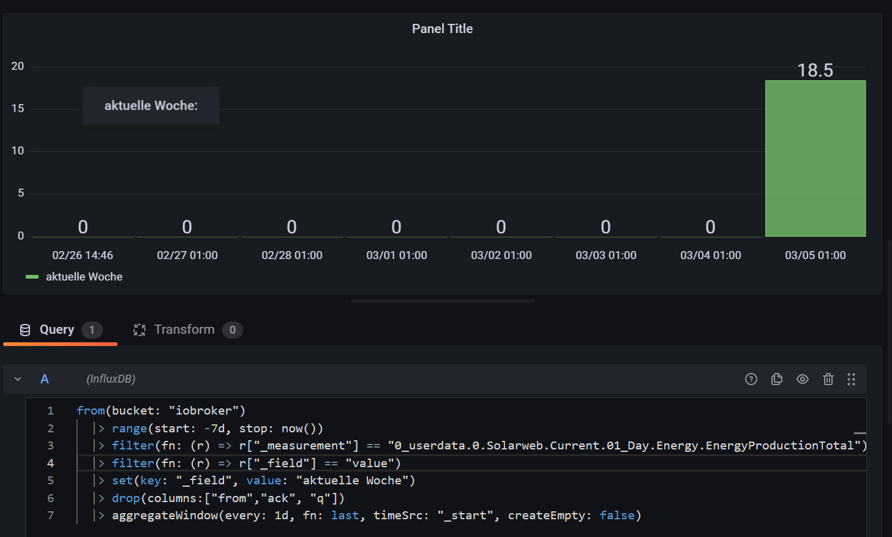The width and height of the screenshot is (892, 537).
Task: Click the green 18.5 bar
Action: pyautogui.click(x=815, y=159)
